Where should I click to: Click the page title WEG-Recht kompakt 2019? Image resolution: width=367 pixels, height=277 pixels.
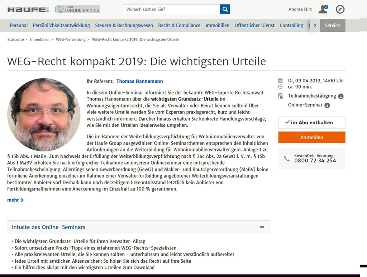pyautogui.click(x=137, y=62)
